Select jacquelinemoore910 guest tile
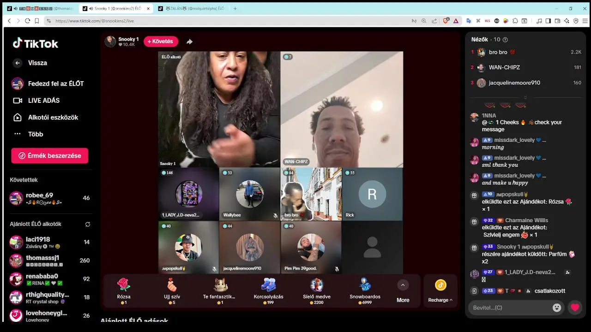The image size is (591, 332). [x=250, y=248]
